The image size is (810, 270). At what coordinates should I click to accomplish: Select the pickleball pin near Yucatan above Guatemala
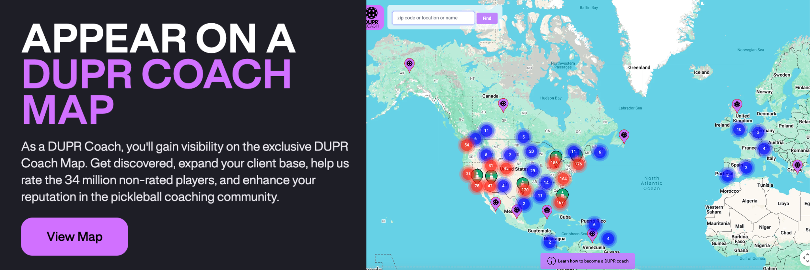pos(547,212)
